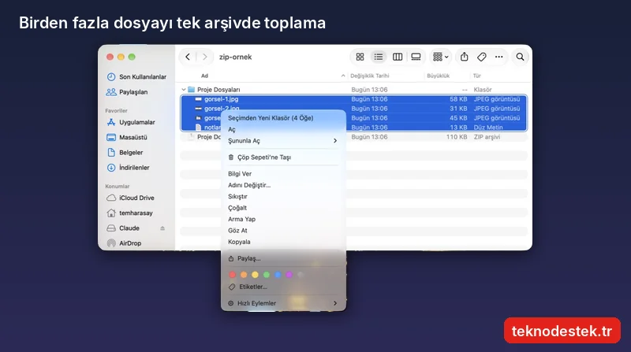This screenshot has height=352, width=631.
Task: Choose Seçimden Yeni Klasör (4 Öğe)
Action: click(283, 118)
